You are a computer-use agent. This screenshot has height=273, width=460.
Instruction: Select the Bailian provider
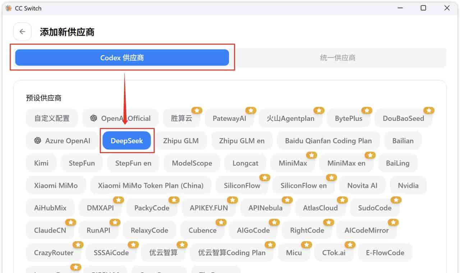tap(403, 141)
